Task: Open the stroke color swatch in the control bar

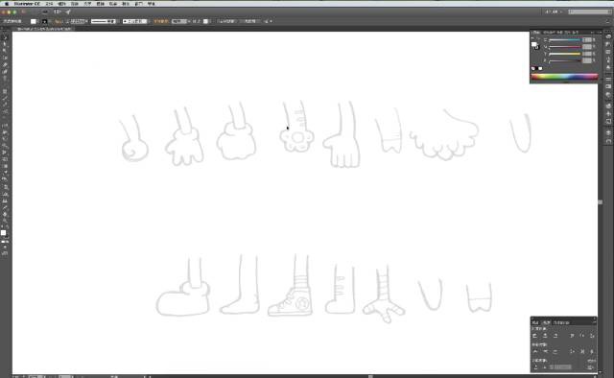Action: point(45,21)
